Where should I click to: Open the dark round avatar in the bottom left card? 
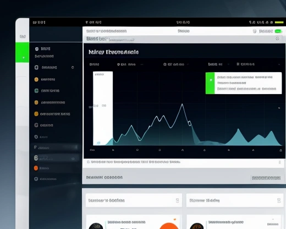tap(96, 226)
